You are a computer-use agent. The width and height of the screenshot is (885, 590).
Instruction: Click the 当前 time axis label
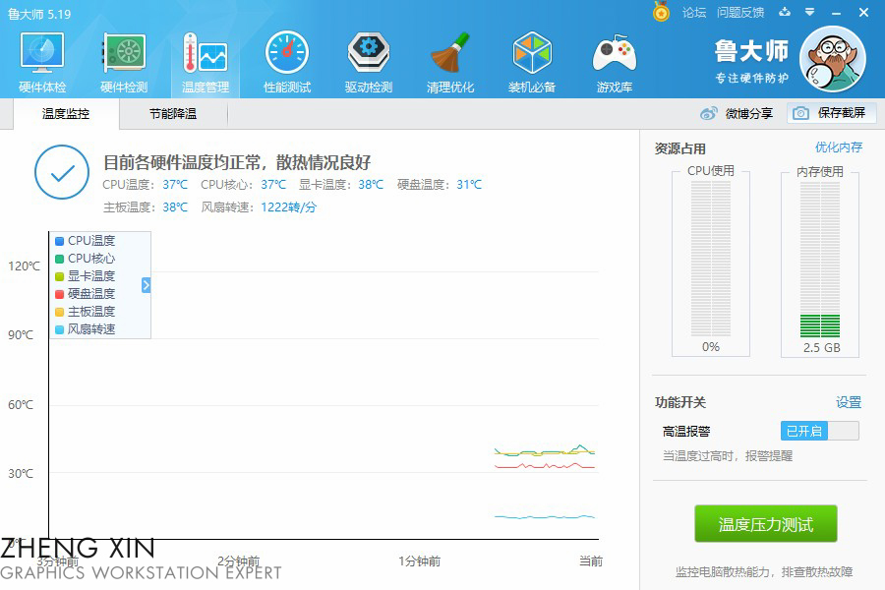[x=591, y=561]
